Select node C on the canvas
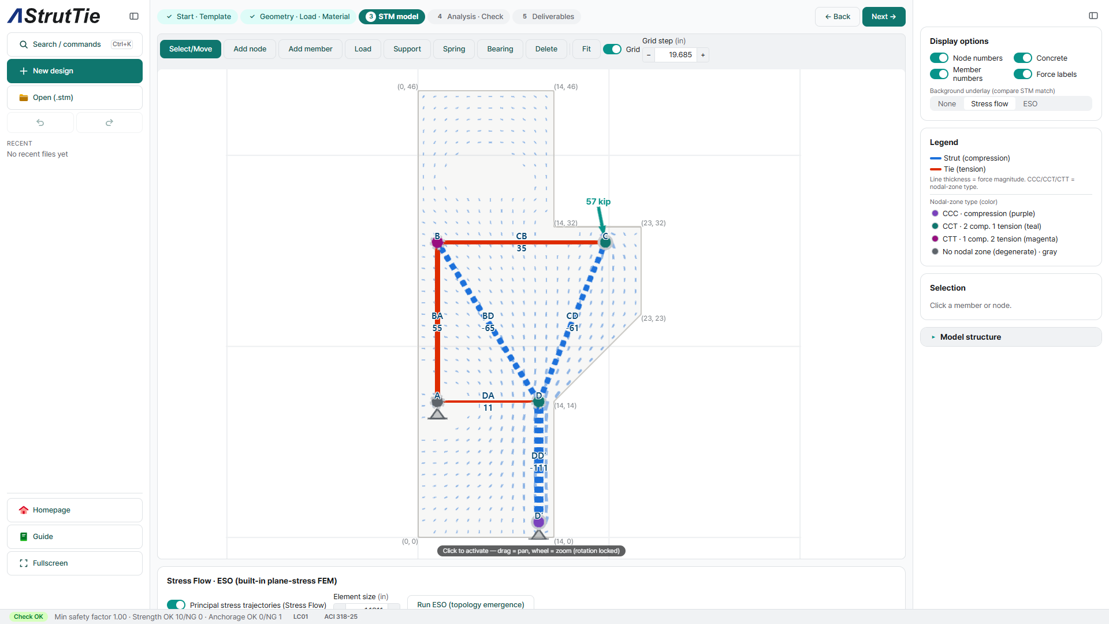The image size is (1109, 624). [x=605, y=242]
